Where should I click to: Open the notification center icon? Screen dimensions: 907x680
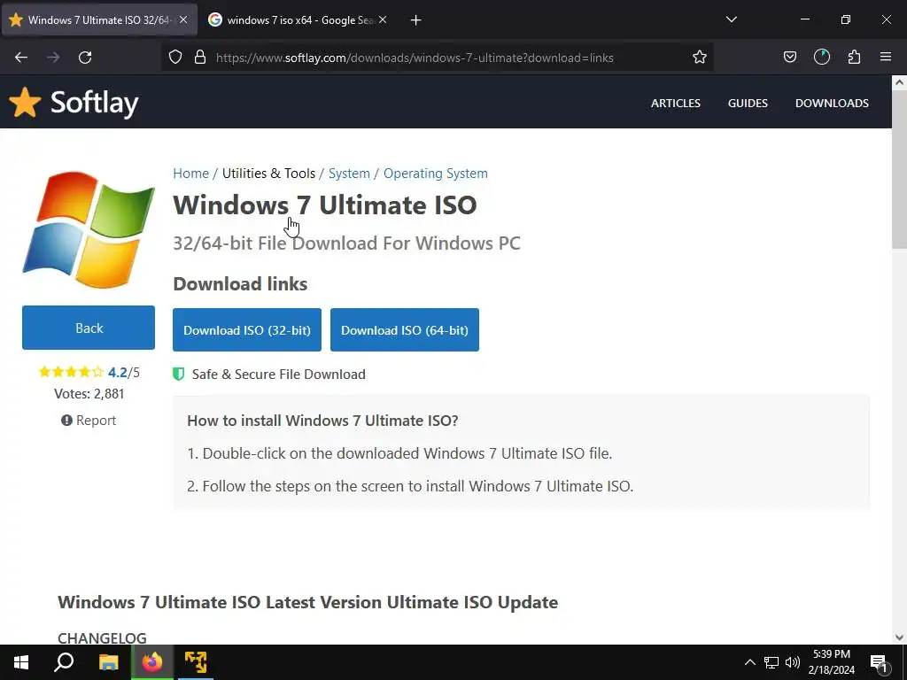pyautogui.click(x=879, y=662)
